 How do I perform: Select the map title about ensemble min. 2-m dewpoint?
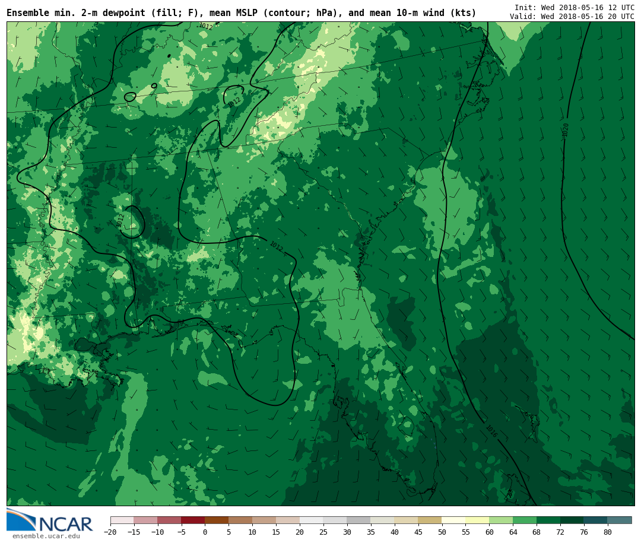241,13
